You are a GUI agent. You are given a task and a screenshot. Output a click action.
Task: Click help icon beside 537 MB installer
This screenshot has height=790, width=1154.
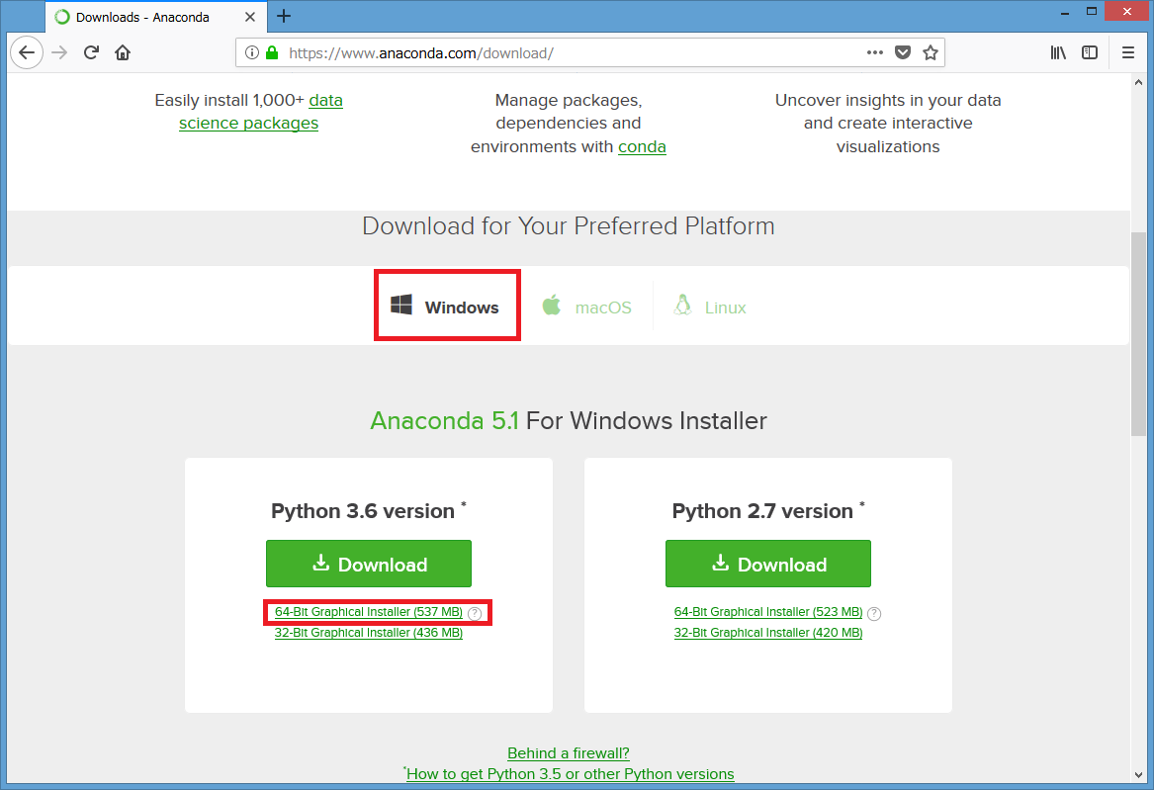coord(476,613)
